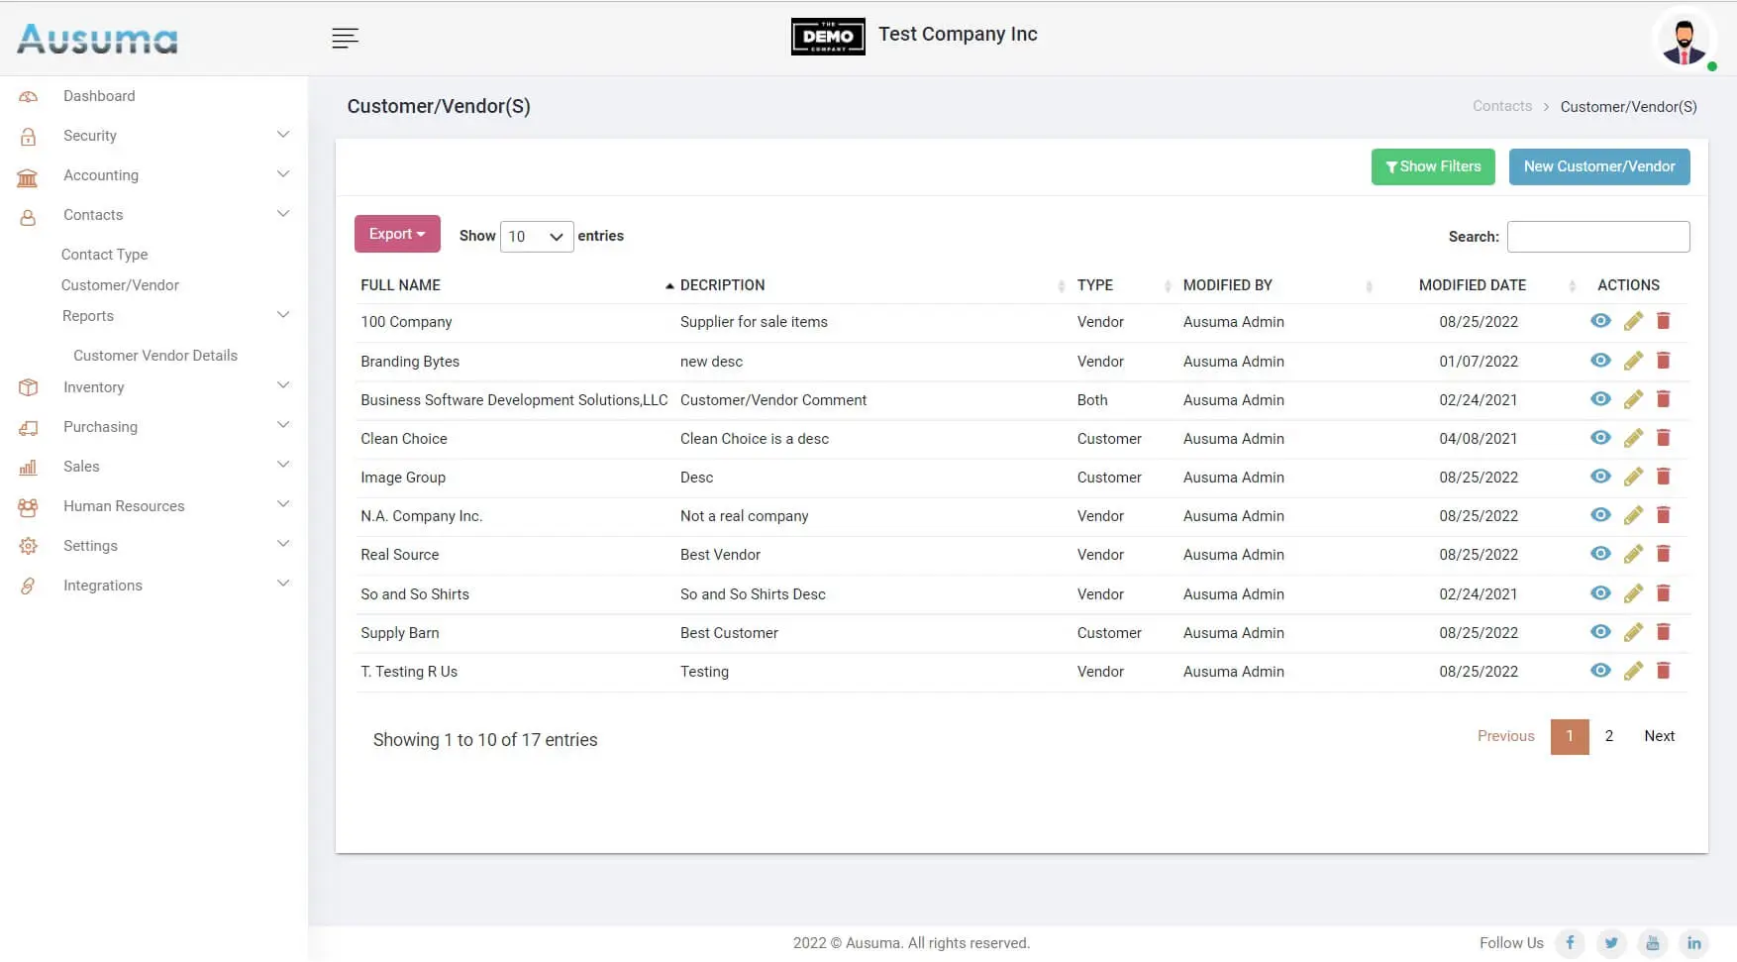
Task: Select Contact Type in sidebar
Action: (104, 255)
